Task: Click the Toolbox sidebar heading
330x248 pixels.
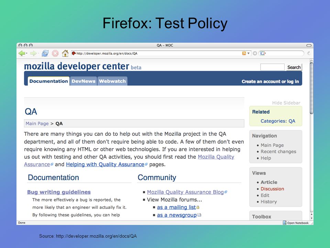Action: click(262, 217)
